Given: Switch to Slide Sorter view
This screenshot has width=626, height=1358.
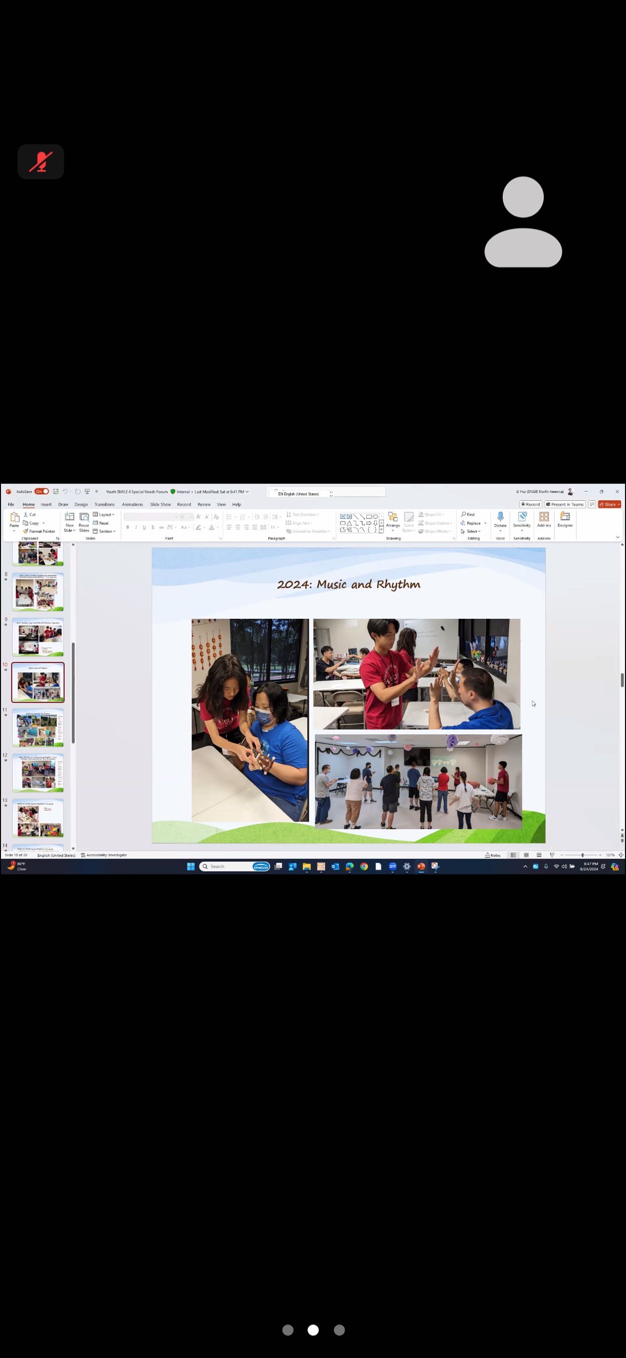Looking at the screenshot, I should (526, 855).
